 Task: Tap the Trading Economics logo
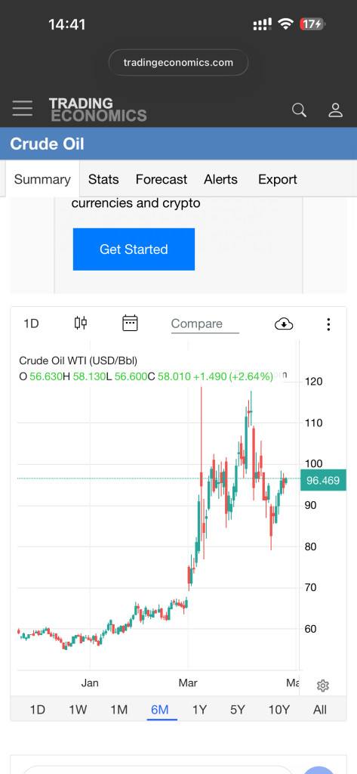click(x=97, y=110)
